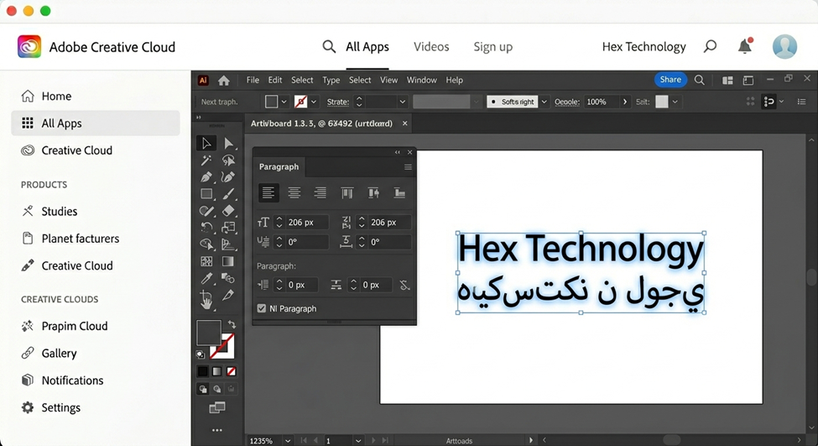Open edit toolbar three dots
This screenshot has height=446, width=818.
click(x=217, y=430)
